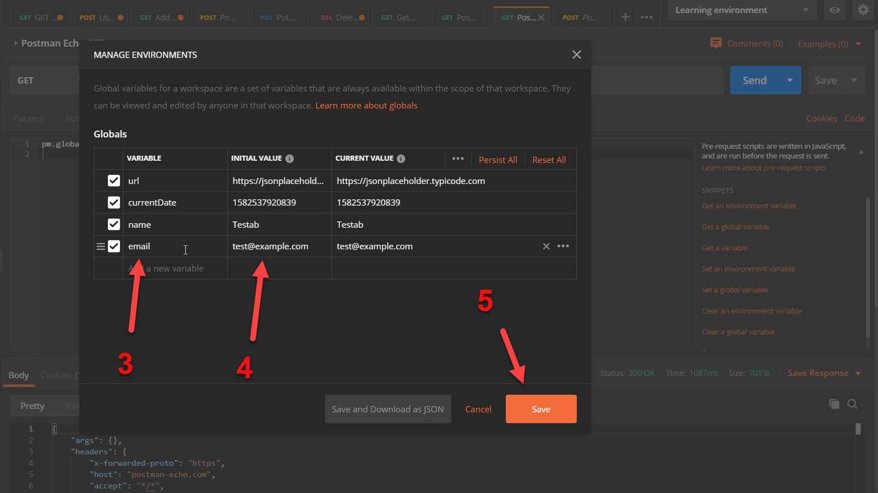
Task: Click Initial Value info icon
Action: coord(289,158)
